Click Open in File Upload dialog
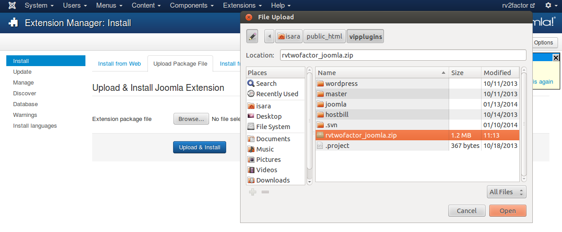562x232 pixels. (508, 210)
